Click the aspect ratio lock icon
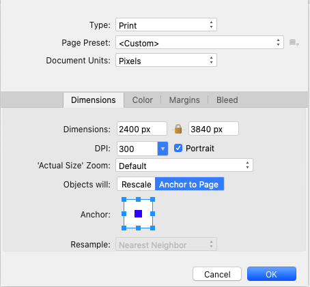The width and height of the screenshot is (310, 287). [178, 129]
